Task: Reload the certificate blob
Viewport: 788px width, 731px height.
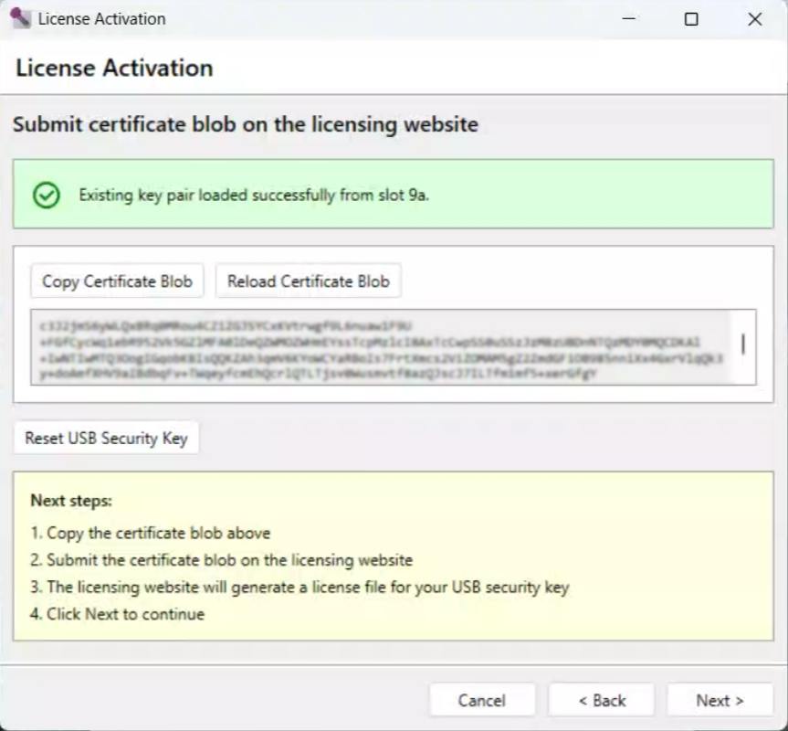Action: [x=308, y=281]
